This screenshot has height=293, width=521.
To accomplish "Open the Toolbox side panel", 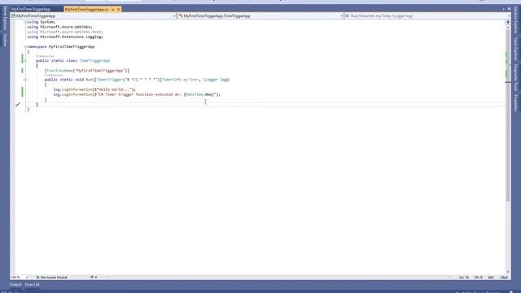I will [5, 40].
